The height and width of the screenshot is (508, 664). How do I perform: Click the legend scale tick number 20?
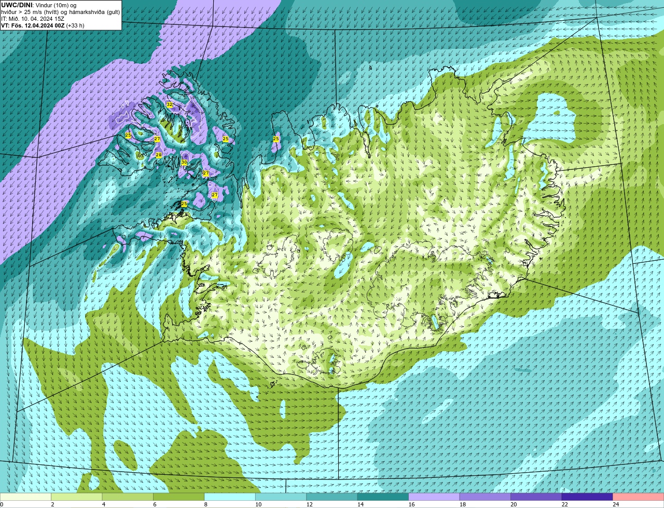(514, 504)
